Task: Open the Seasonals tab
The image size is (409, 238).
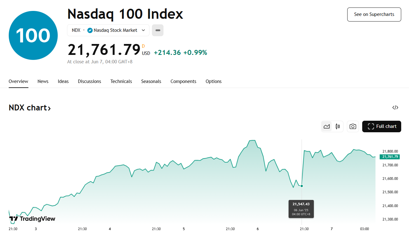Action: click(x=151, y=81)
